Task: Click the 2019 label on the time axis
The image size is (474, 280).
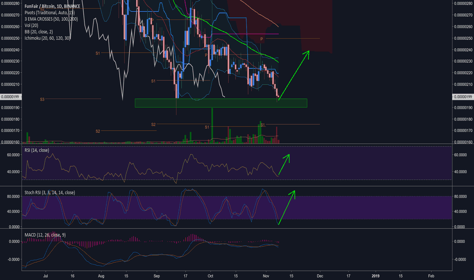Action: pos(375,276)
